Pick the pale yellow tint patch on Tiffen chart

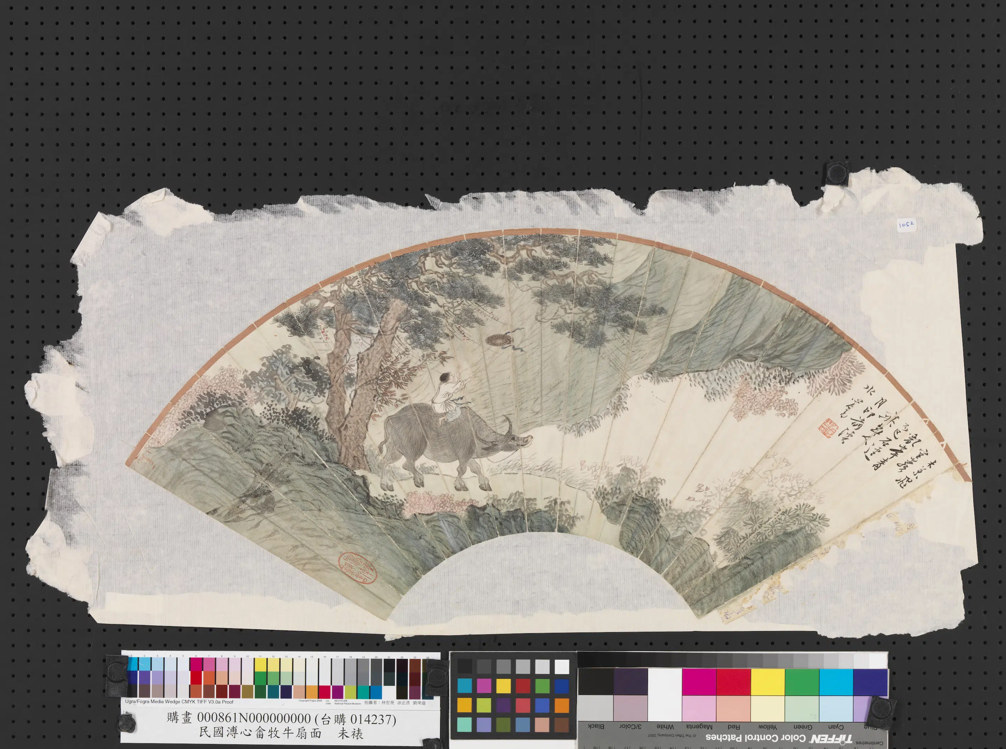(768, 708)
